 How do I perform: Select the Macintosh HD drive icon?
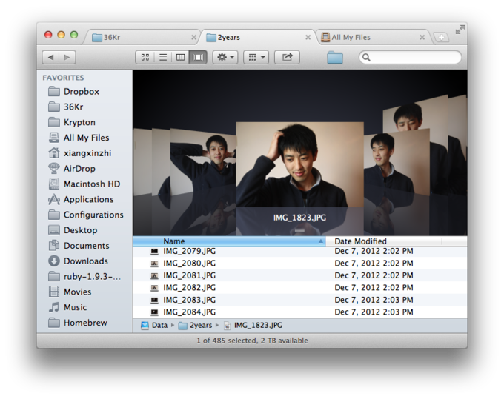tap(53, 184)
